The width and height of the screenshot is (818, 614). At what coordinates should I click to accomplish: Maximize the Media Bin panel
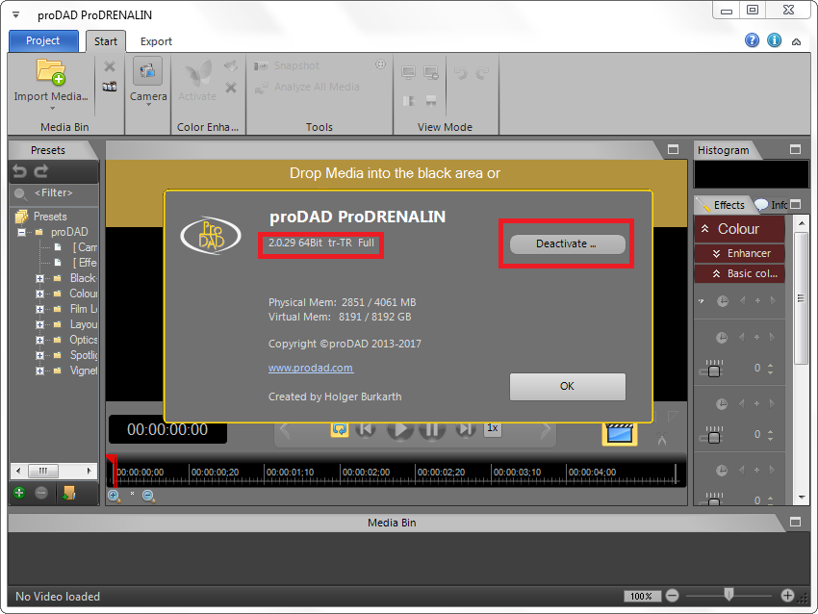[795, 522]
